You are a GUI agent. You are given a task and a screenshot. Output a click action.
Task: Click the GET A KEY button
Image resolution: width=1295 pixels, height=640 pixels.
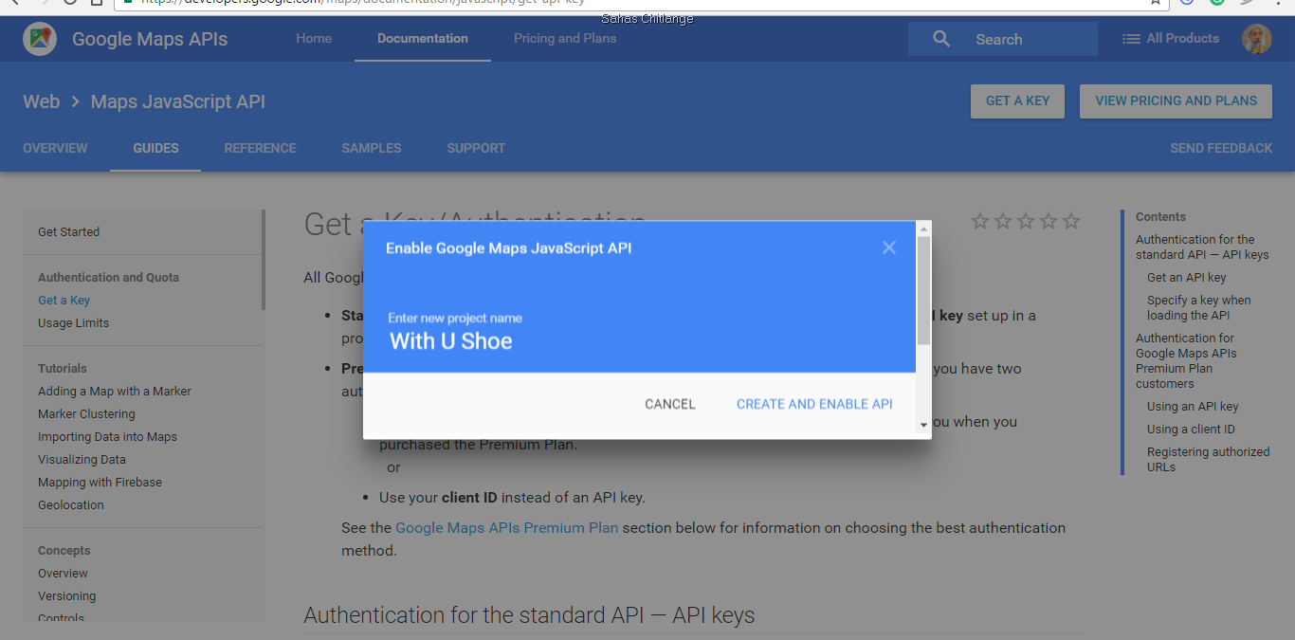(x=1017, y=101)
